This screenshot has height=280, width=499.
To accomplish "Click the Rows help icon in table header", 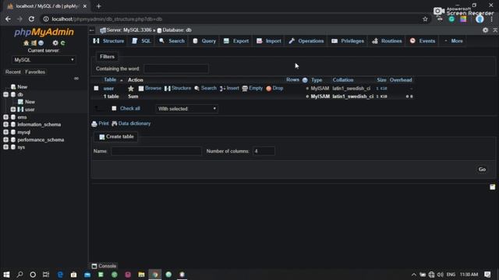I will tap(305, 80).
